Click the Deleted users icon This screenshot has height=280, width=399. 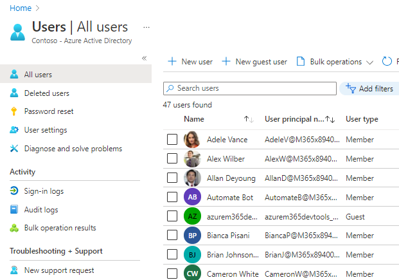click(14, 93)
